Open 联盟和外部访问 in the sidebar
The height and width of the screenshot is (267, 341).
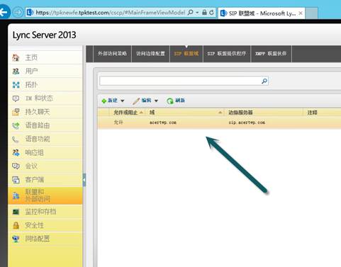45,195
